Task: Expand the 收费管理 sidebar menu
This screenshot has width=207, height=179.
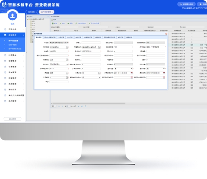Action: [13, 67]
